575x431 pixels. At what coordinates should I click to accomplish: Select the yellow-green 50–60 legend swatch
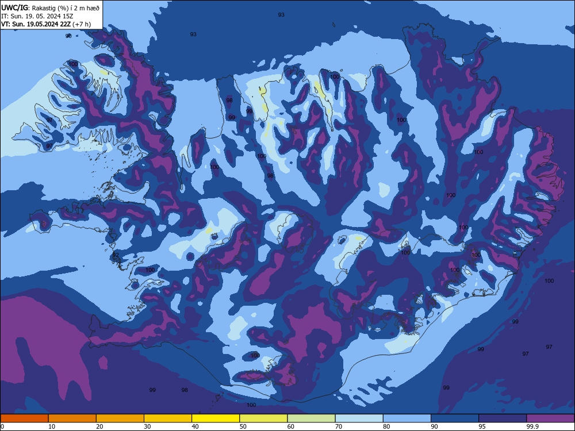pyautogui.click(x=263, y=418)
